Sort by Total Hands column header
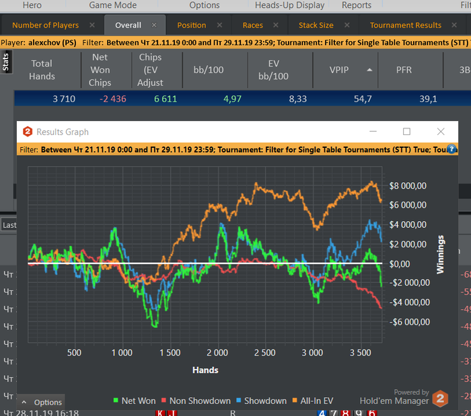471x416 pixels. pos(42,70)
